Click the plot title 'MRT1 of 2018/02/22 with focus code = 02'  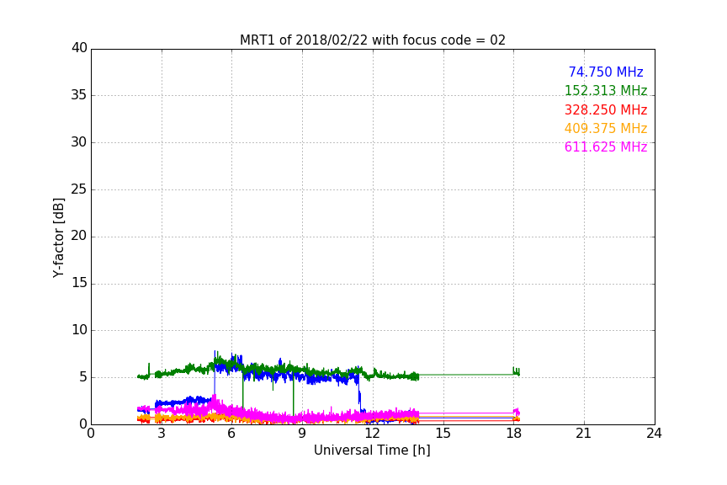372,40
